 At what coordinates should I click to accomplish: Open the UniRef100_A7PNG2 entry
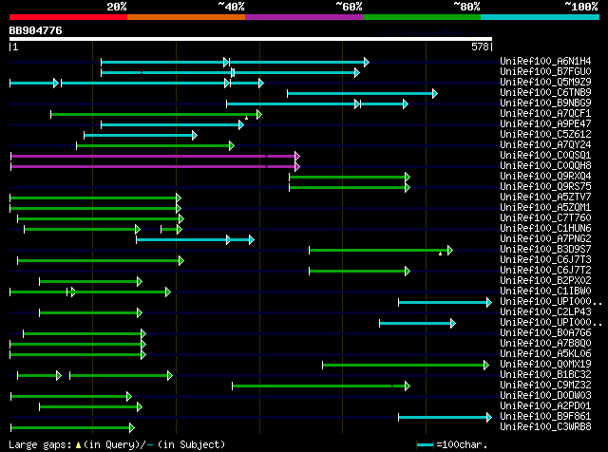[545, 239]
